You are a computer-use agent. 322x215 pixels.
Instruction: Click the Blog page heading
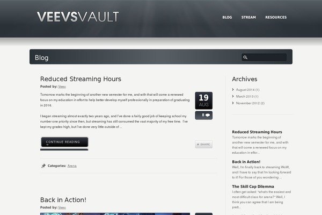(x=42, y=58)
